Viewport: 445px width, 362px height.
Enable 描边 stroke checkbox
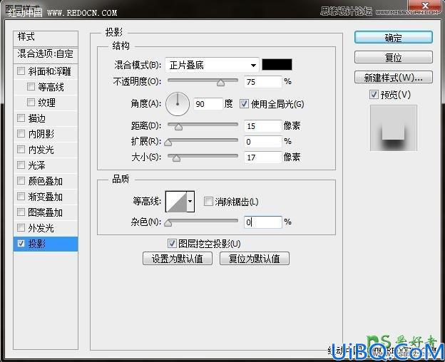click(x=21, y=118)
